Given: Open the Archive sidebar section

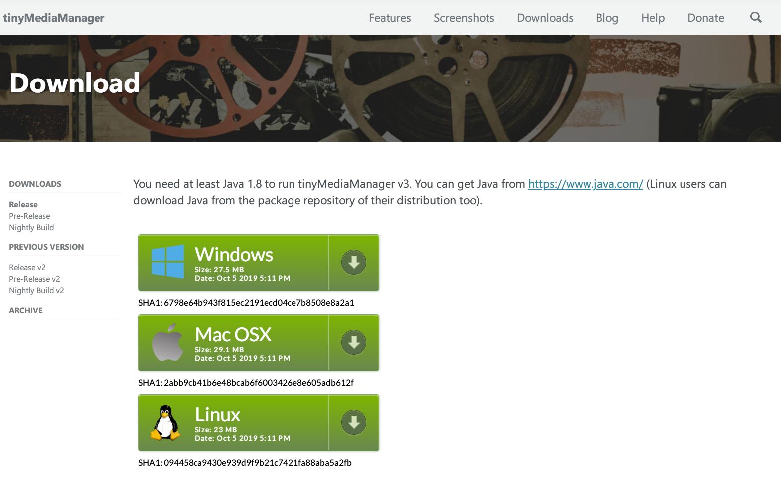Looking at the screenshot, I should (26, 310).
